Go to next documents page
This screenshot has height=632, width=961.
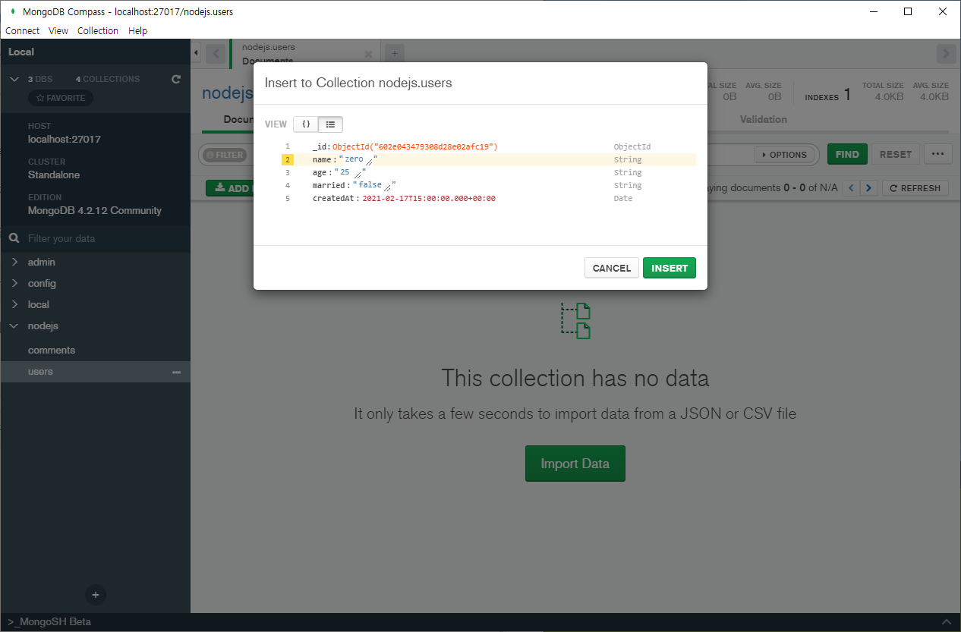point(870,188)
